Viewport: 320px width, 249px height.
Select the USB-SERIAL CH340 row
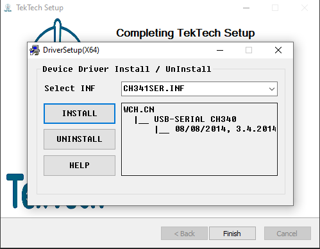coord(195,119)
